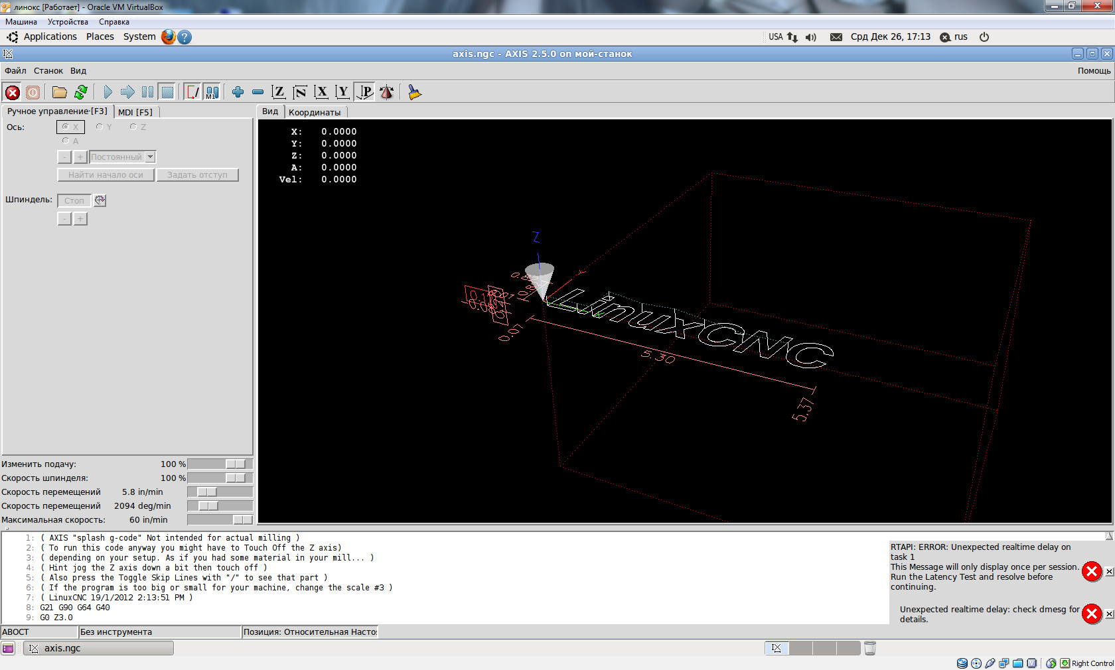This screenshot has width=1115, height=670.
Task: Stop program execution with square icon
Action: coord(167,92)
